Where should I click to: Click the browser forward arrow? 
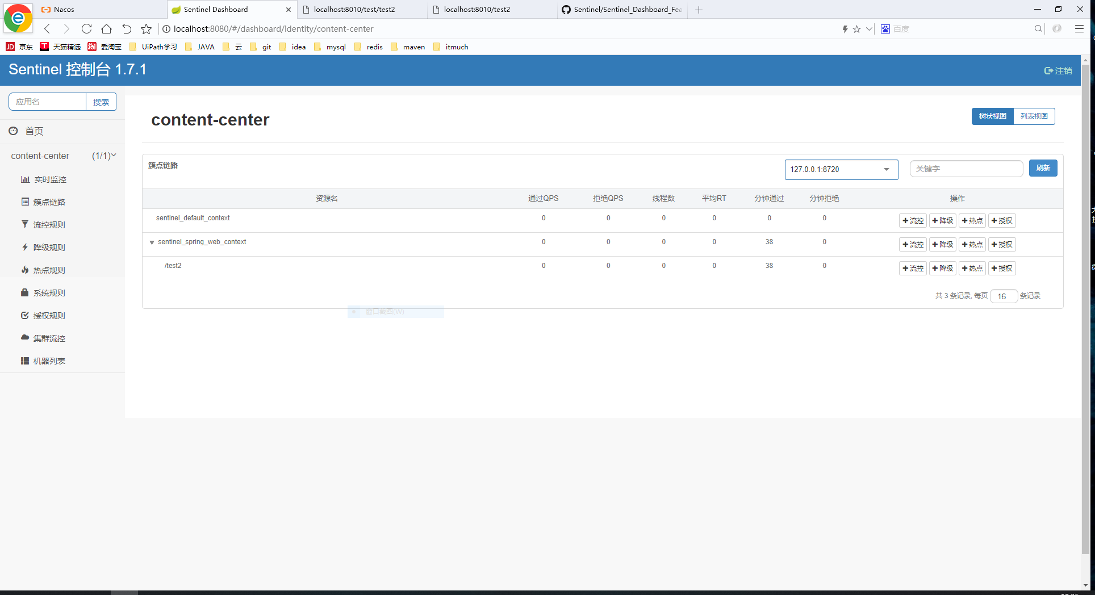(66, 29)
